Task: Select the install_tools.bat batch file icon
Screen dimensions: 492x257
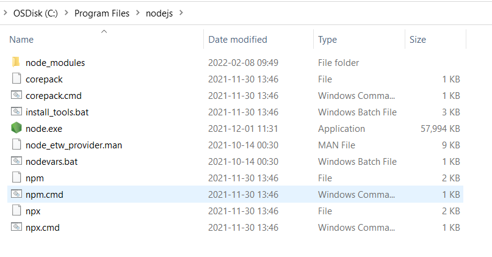Action: click(16, 112)
